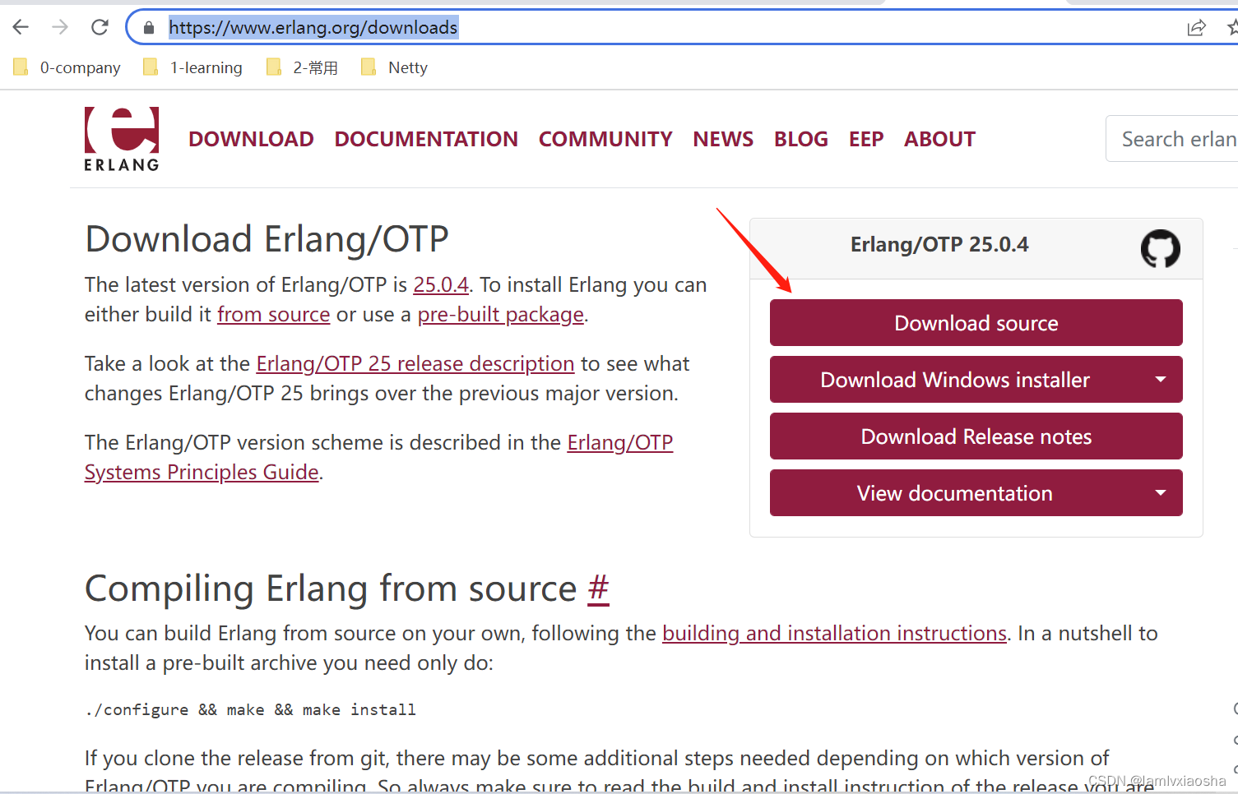Open the building and installation instructions link
This screenshot has height=794, width=1238.
click(x=834, y=634)
